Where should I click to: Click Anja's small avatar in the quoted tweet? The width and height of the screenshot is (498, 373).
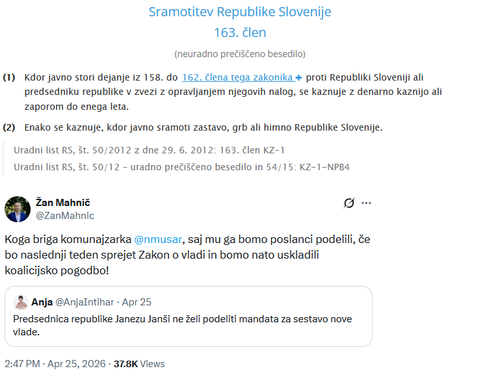(20, 302)
